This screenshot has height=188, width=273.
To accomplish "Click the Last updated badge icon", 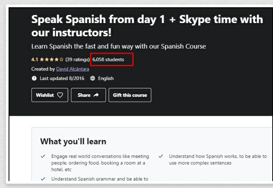I will pyautogui.click(x=34, y=78).
